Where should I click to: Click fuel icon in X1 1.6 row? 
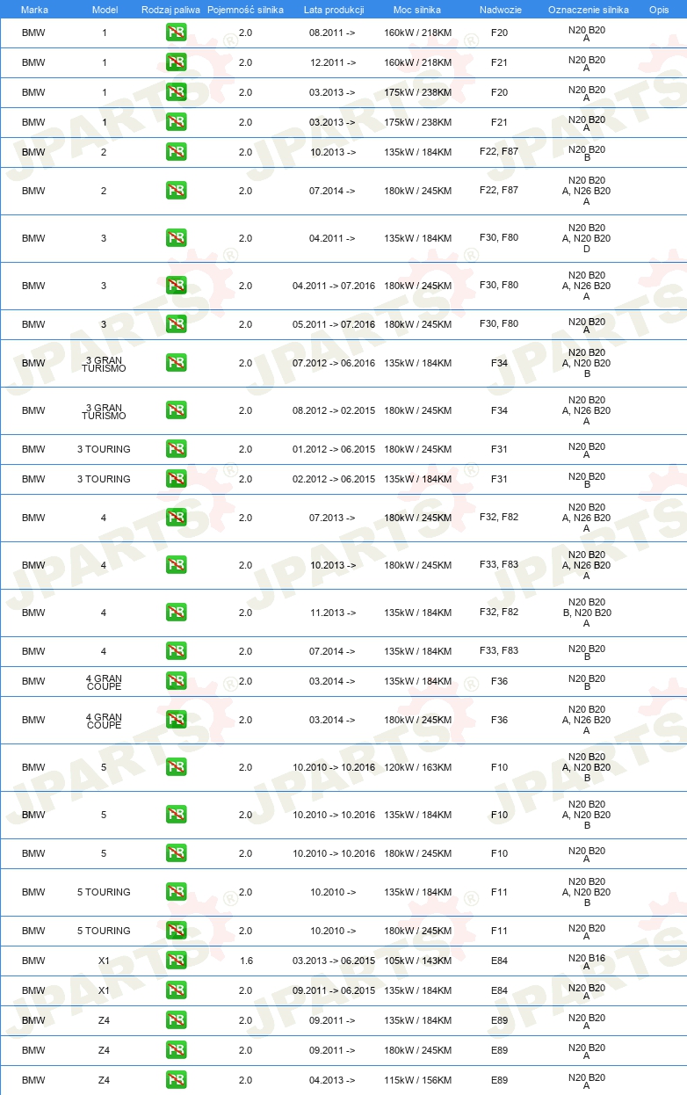176,961
